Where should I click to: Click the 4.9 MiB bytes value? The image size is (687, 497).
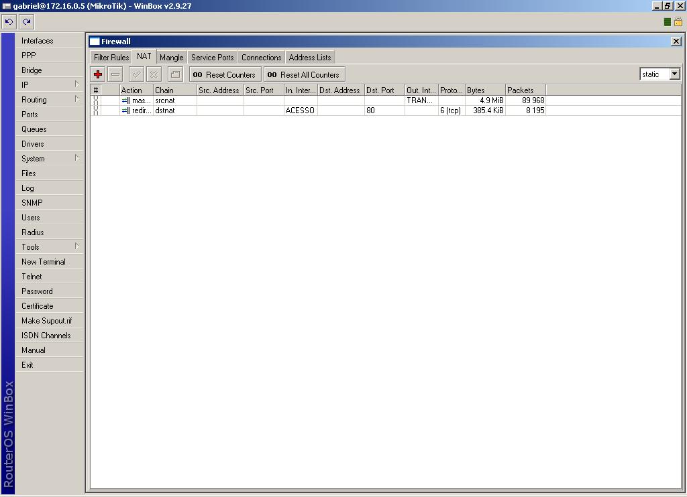[x=485, y=100]
